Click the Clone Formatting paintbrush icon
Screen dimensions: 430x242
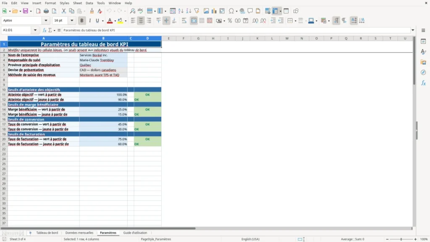(x=92, y=11)
